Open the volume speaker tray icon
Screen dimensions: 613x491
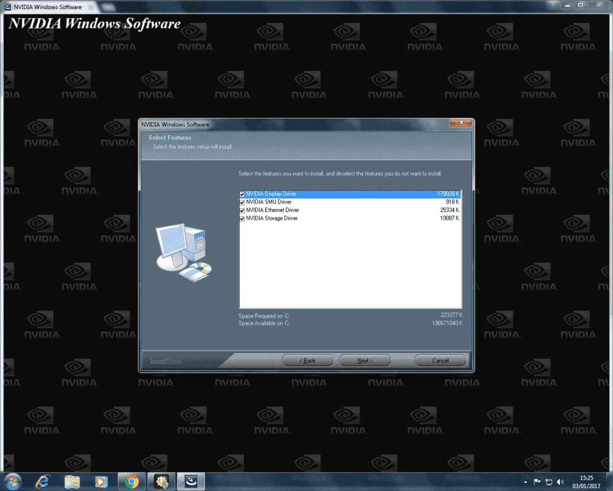pos(560,482)
